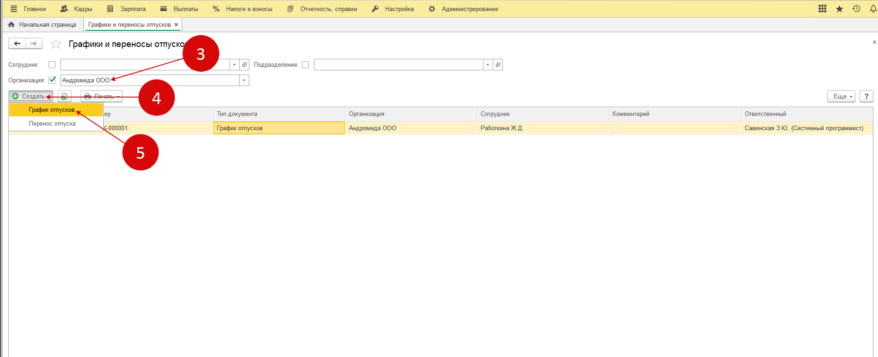The width and height of the screenshot is (878, 357).
Task: Sort by Организация column header
Action: tap(411, 114)
